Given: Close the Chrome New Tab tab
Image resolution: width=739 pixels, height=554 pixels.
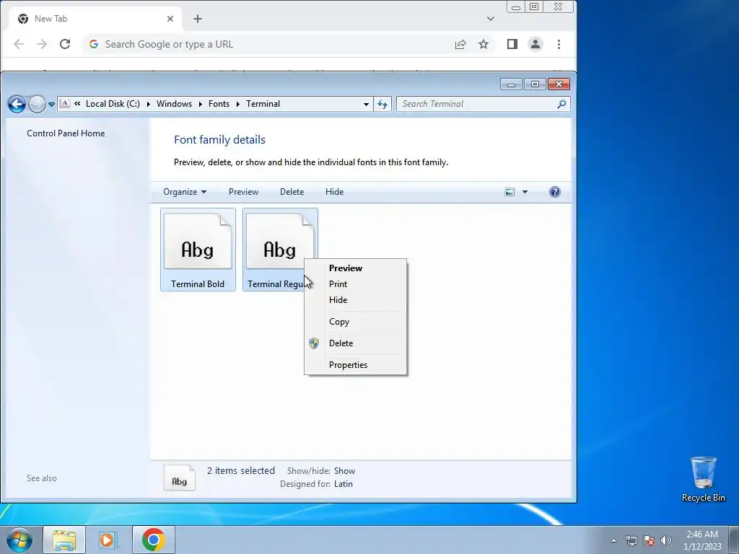Looking at the screenshot, I should [x=170, y=19].
